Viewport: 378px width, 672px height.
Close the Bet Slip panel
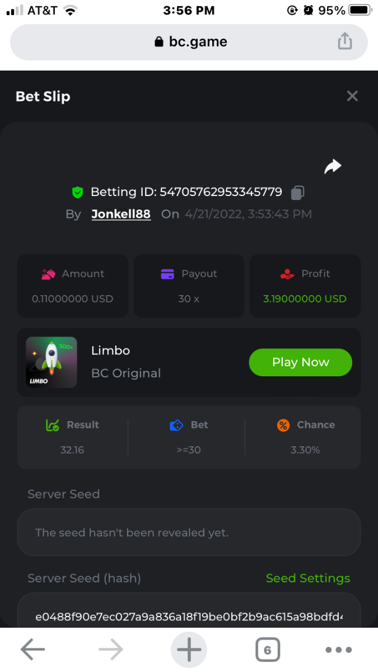pos(352,96)
